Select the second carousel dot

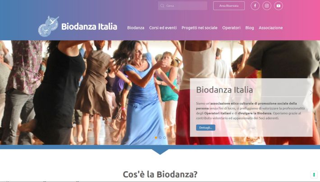pos(160,138)
